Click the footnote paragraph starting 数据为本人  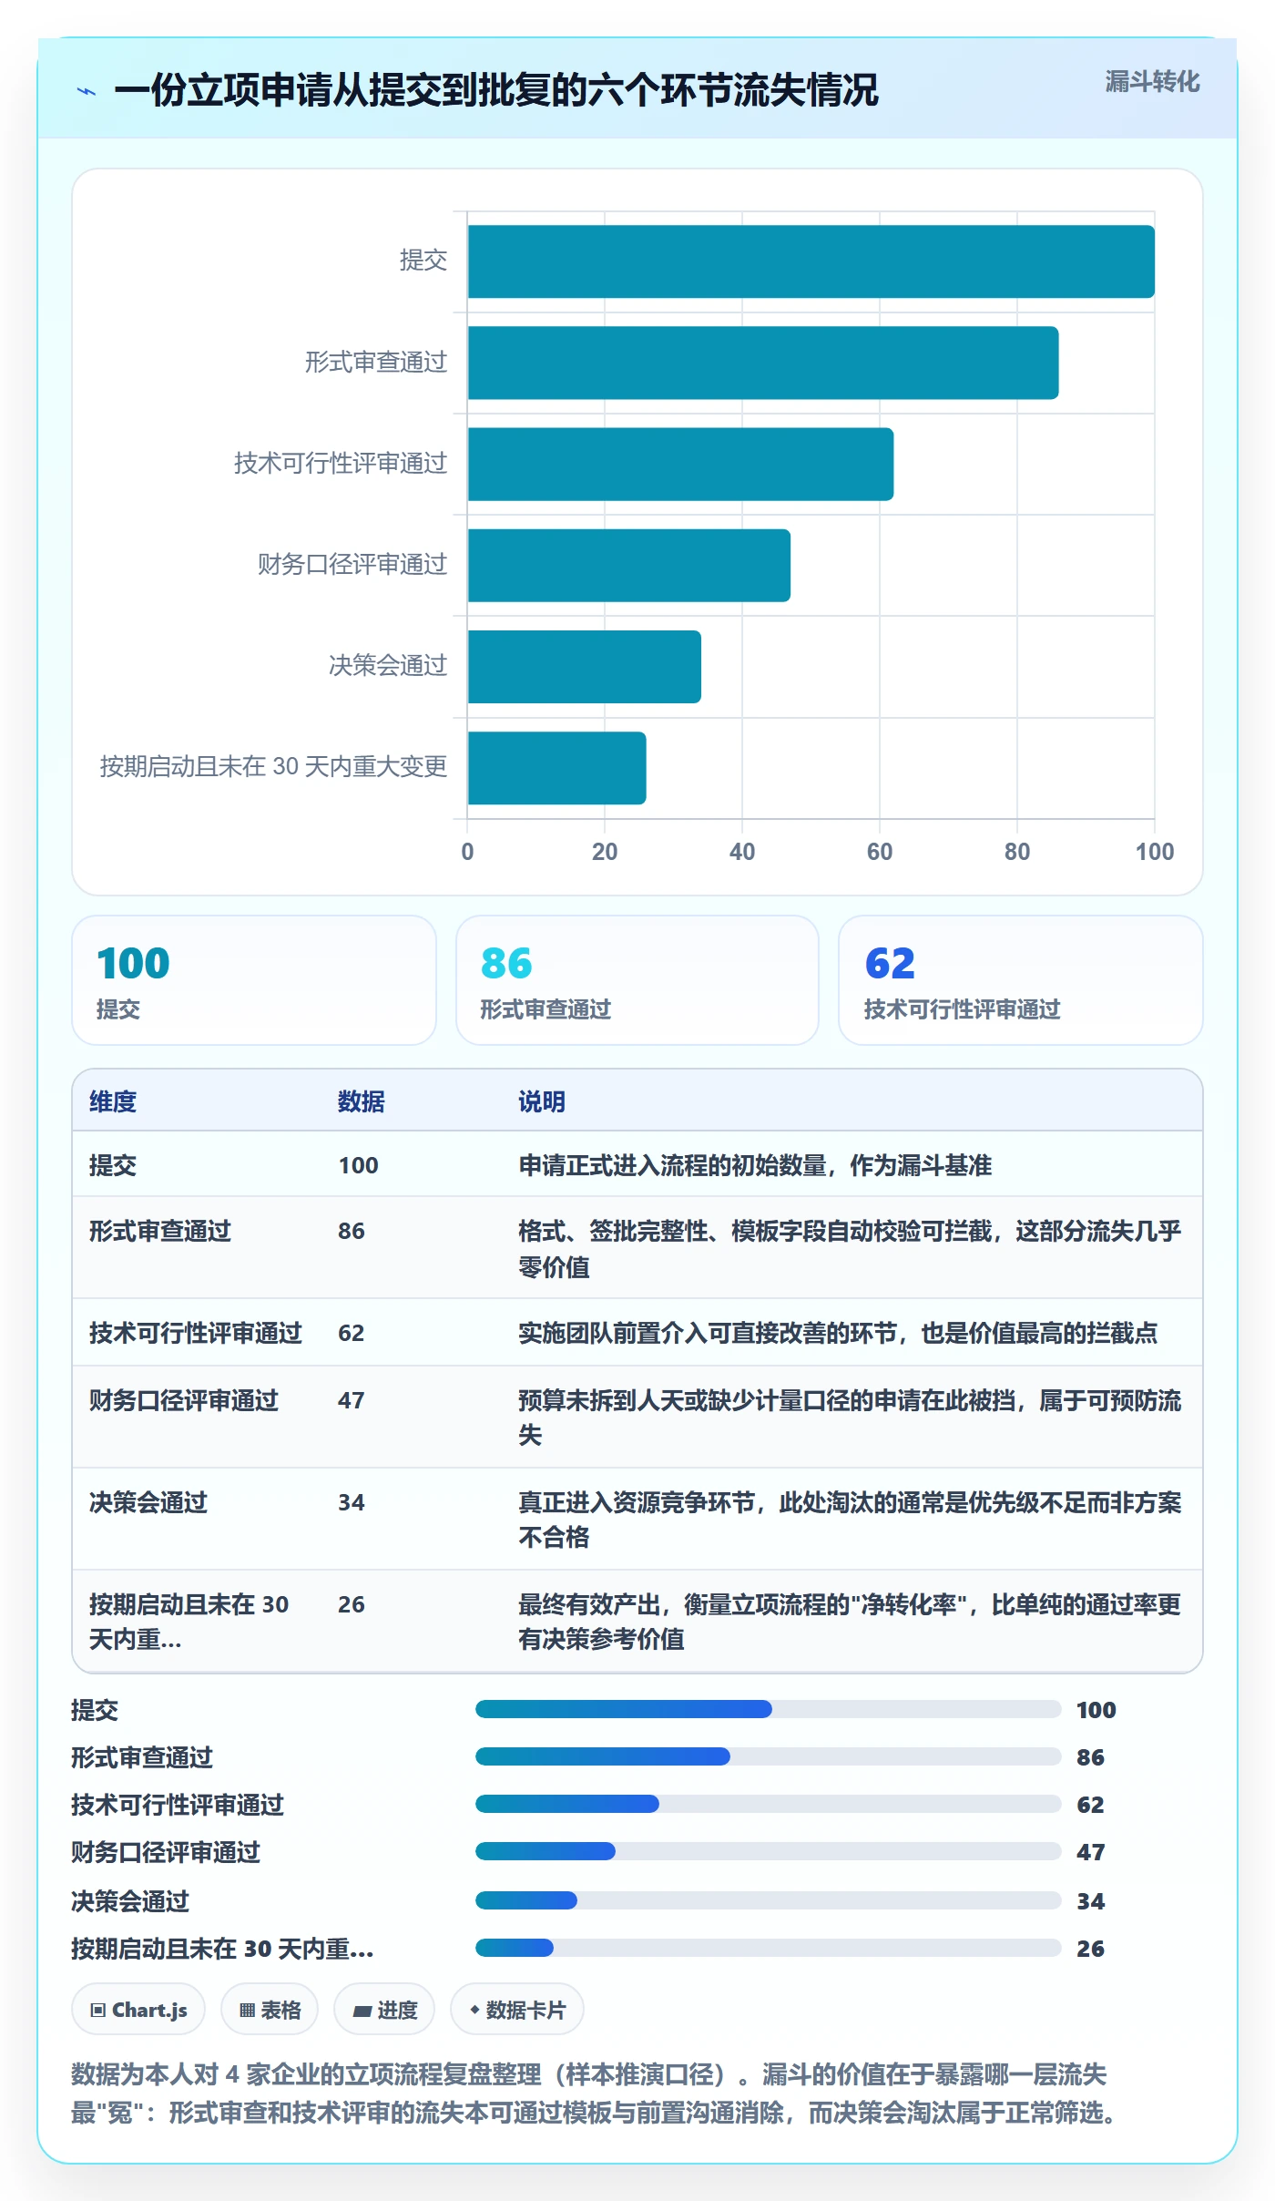click(x=597, y=2094)
